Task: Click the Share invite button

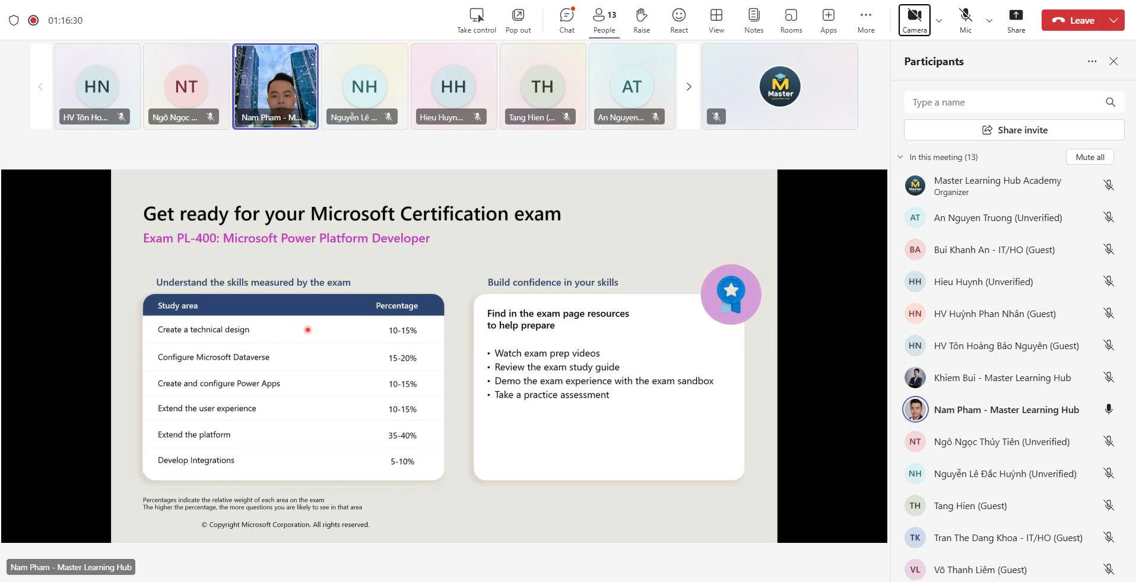Action: (1014, 130)
